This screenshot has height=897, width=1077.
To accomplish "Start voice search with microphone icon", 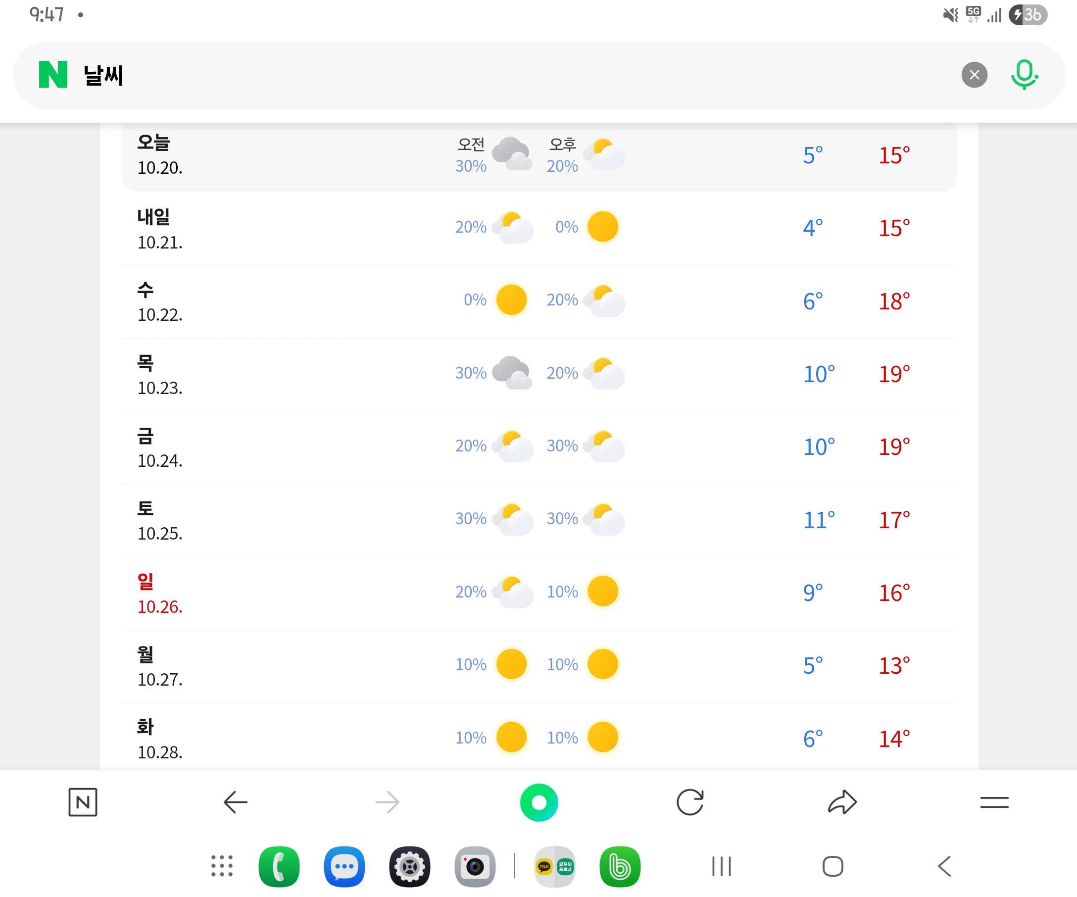I will (1024, 75).
